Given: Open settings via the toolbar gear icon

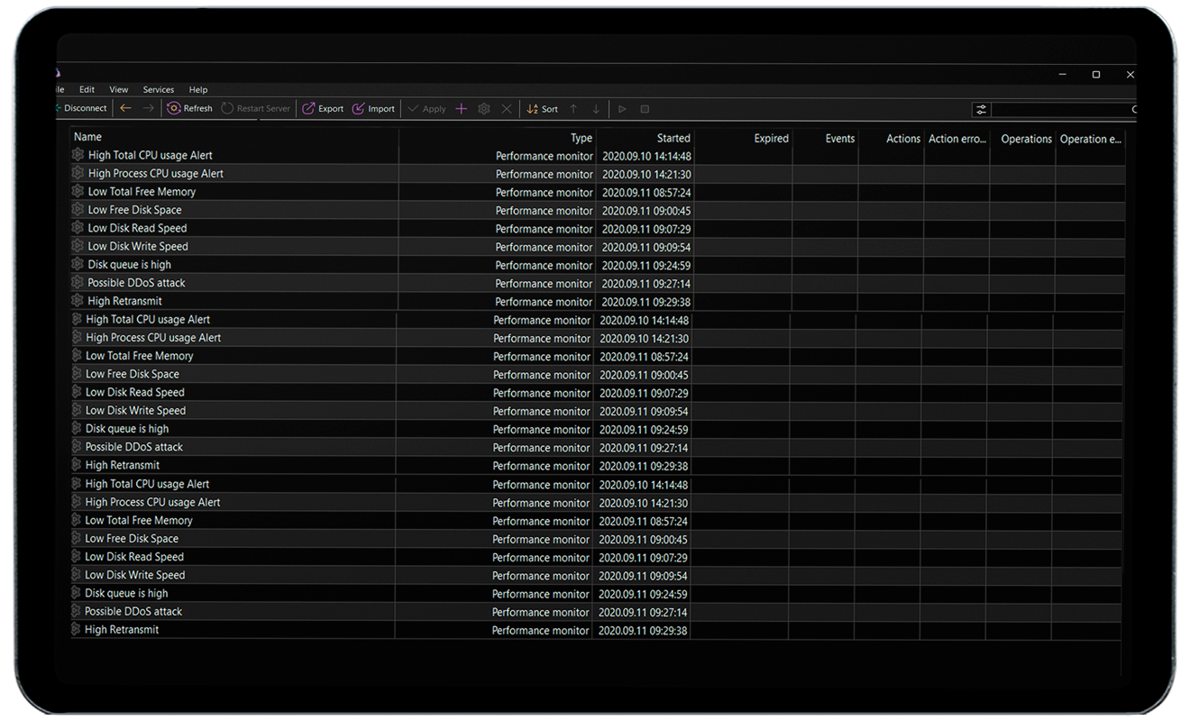Looking at the screenshot, I should coord(484,108).
